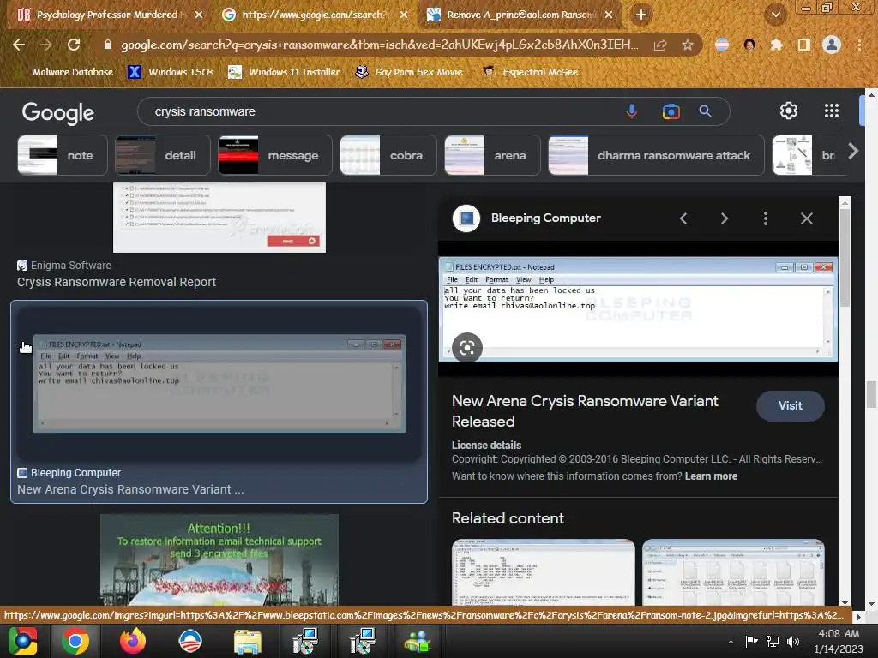The height and width of the screenshot is (658, 878).
Task: Open the Espectral McGee bookmark
Action: pos(530,72)
